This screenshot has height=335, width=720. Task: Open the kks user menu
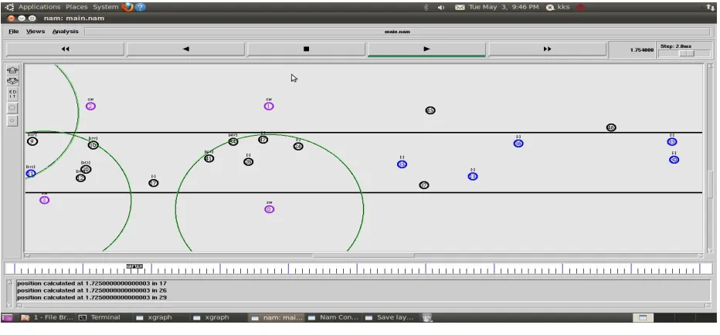pos(558,7)
